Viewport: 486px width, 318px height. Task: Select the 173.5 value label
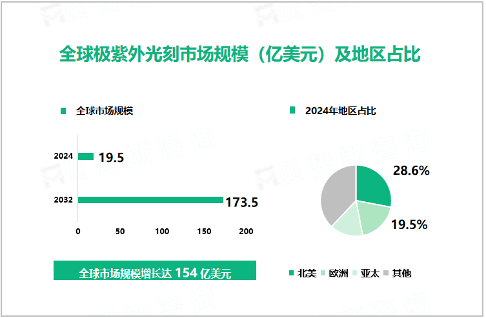coord(242,203)
